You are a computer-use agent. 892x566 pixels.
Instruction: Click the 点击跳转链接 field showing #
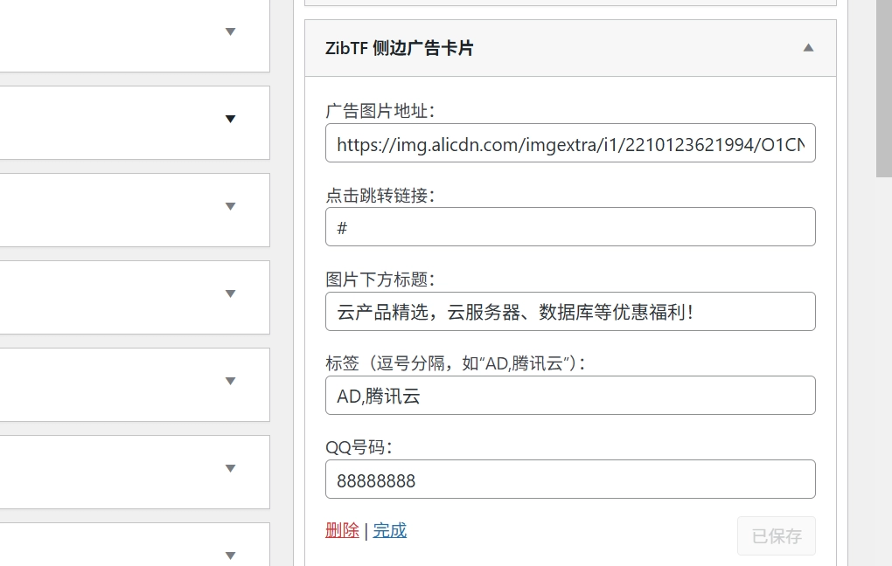pos(570,226)
